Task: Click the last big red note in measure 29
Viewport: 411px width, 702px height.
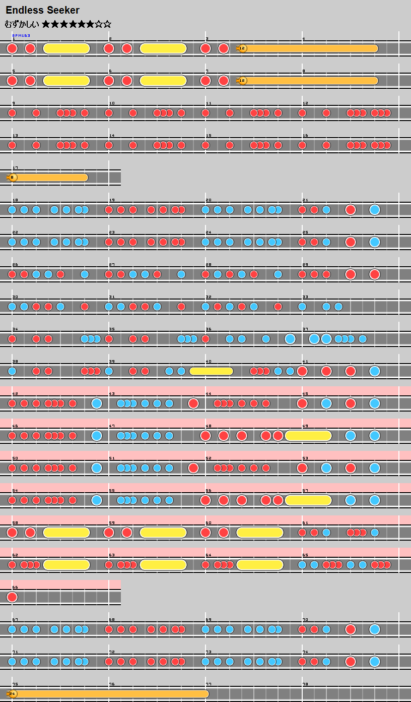Action: 374,274
